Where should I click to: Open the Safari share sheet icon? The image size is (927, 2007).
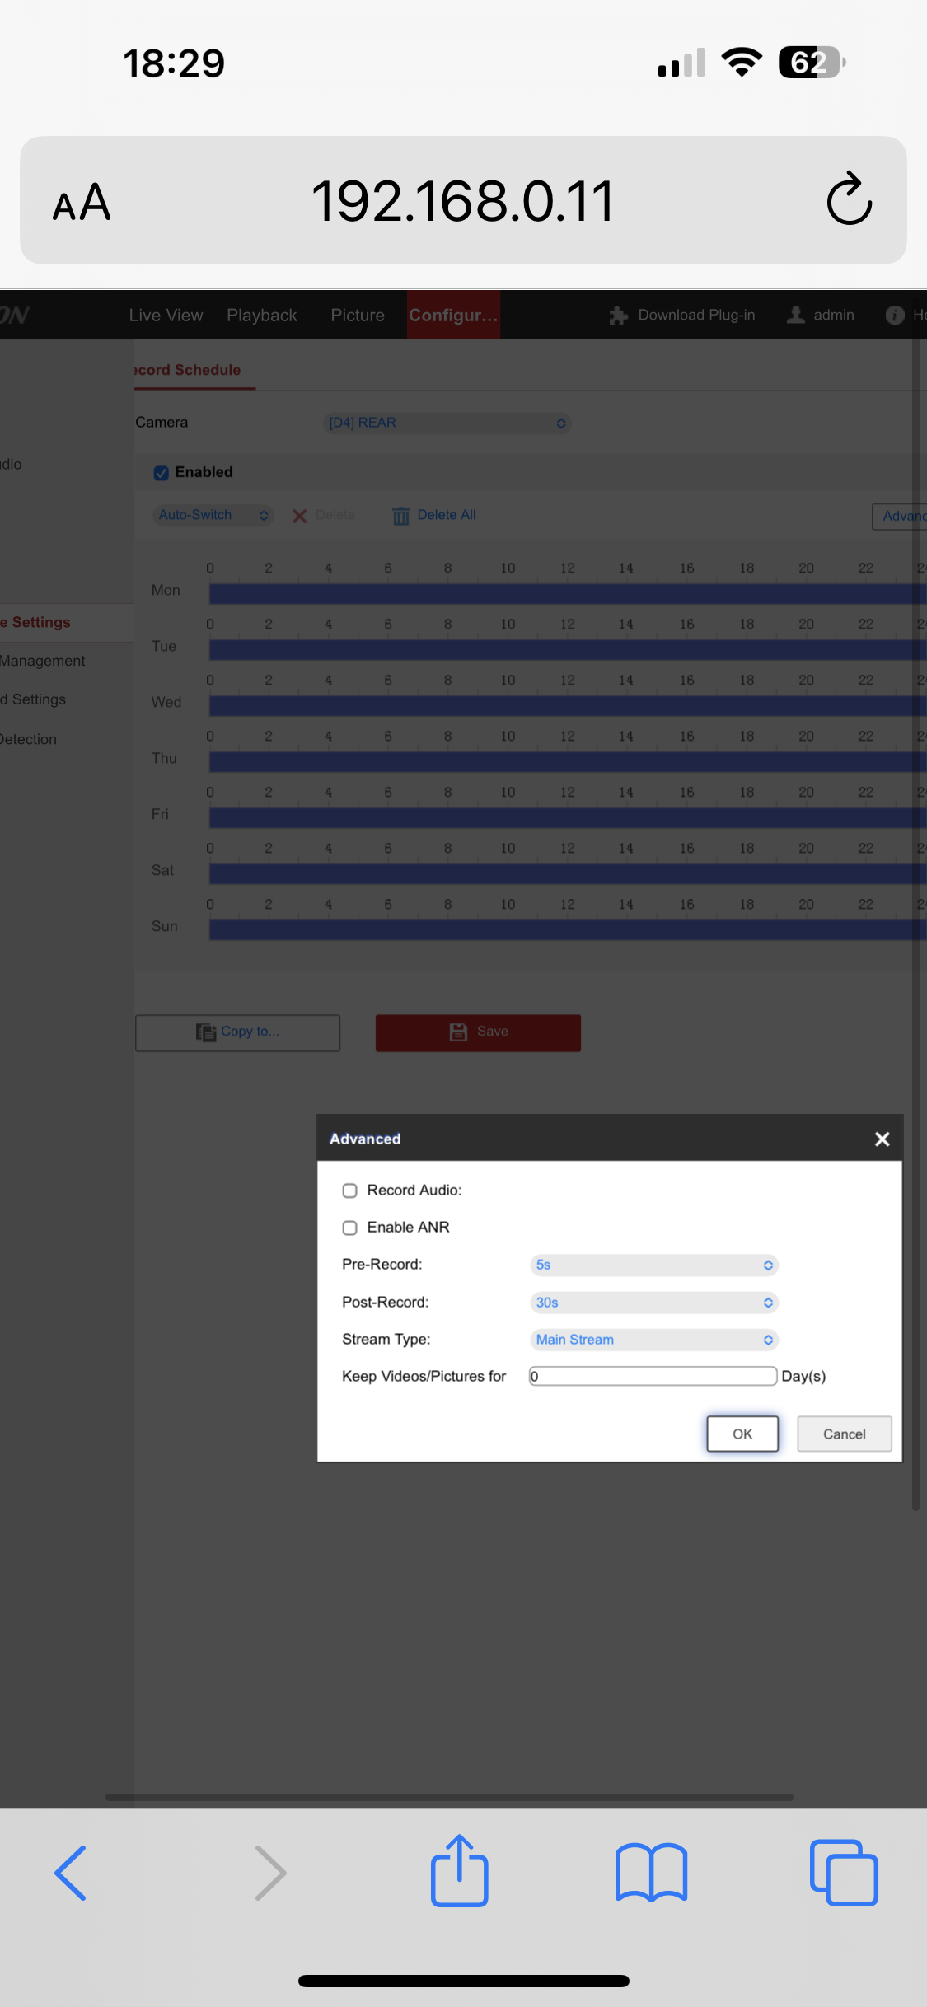(x=459, y=1870)
